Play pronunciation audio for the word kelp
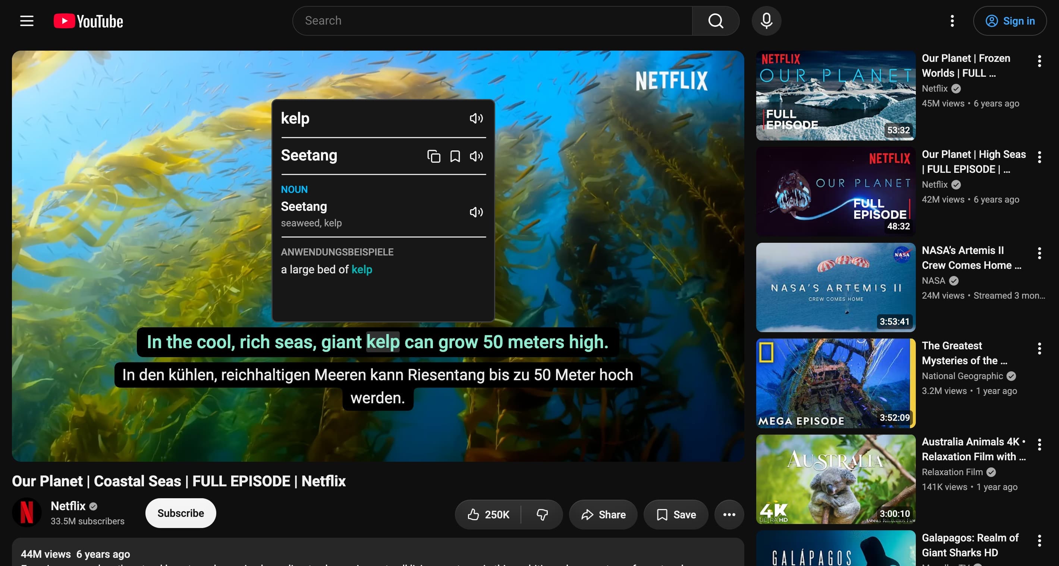Image resolution: width=1059 pixels, height=566 pixels. click(x=476, y=118)
